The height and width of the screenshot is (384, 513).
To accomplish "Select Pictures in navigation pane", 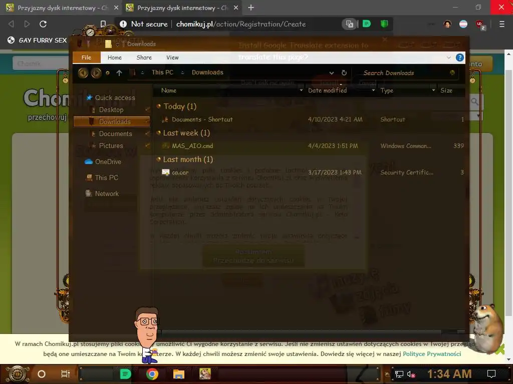I will pyautogui.click(x=111, y=145).
